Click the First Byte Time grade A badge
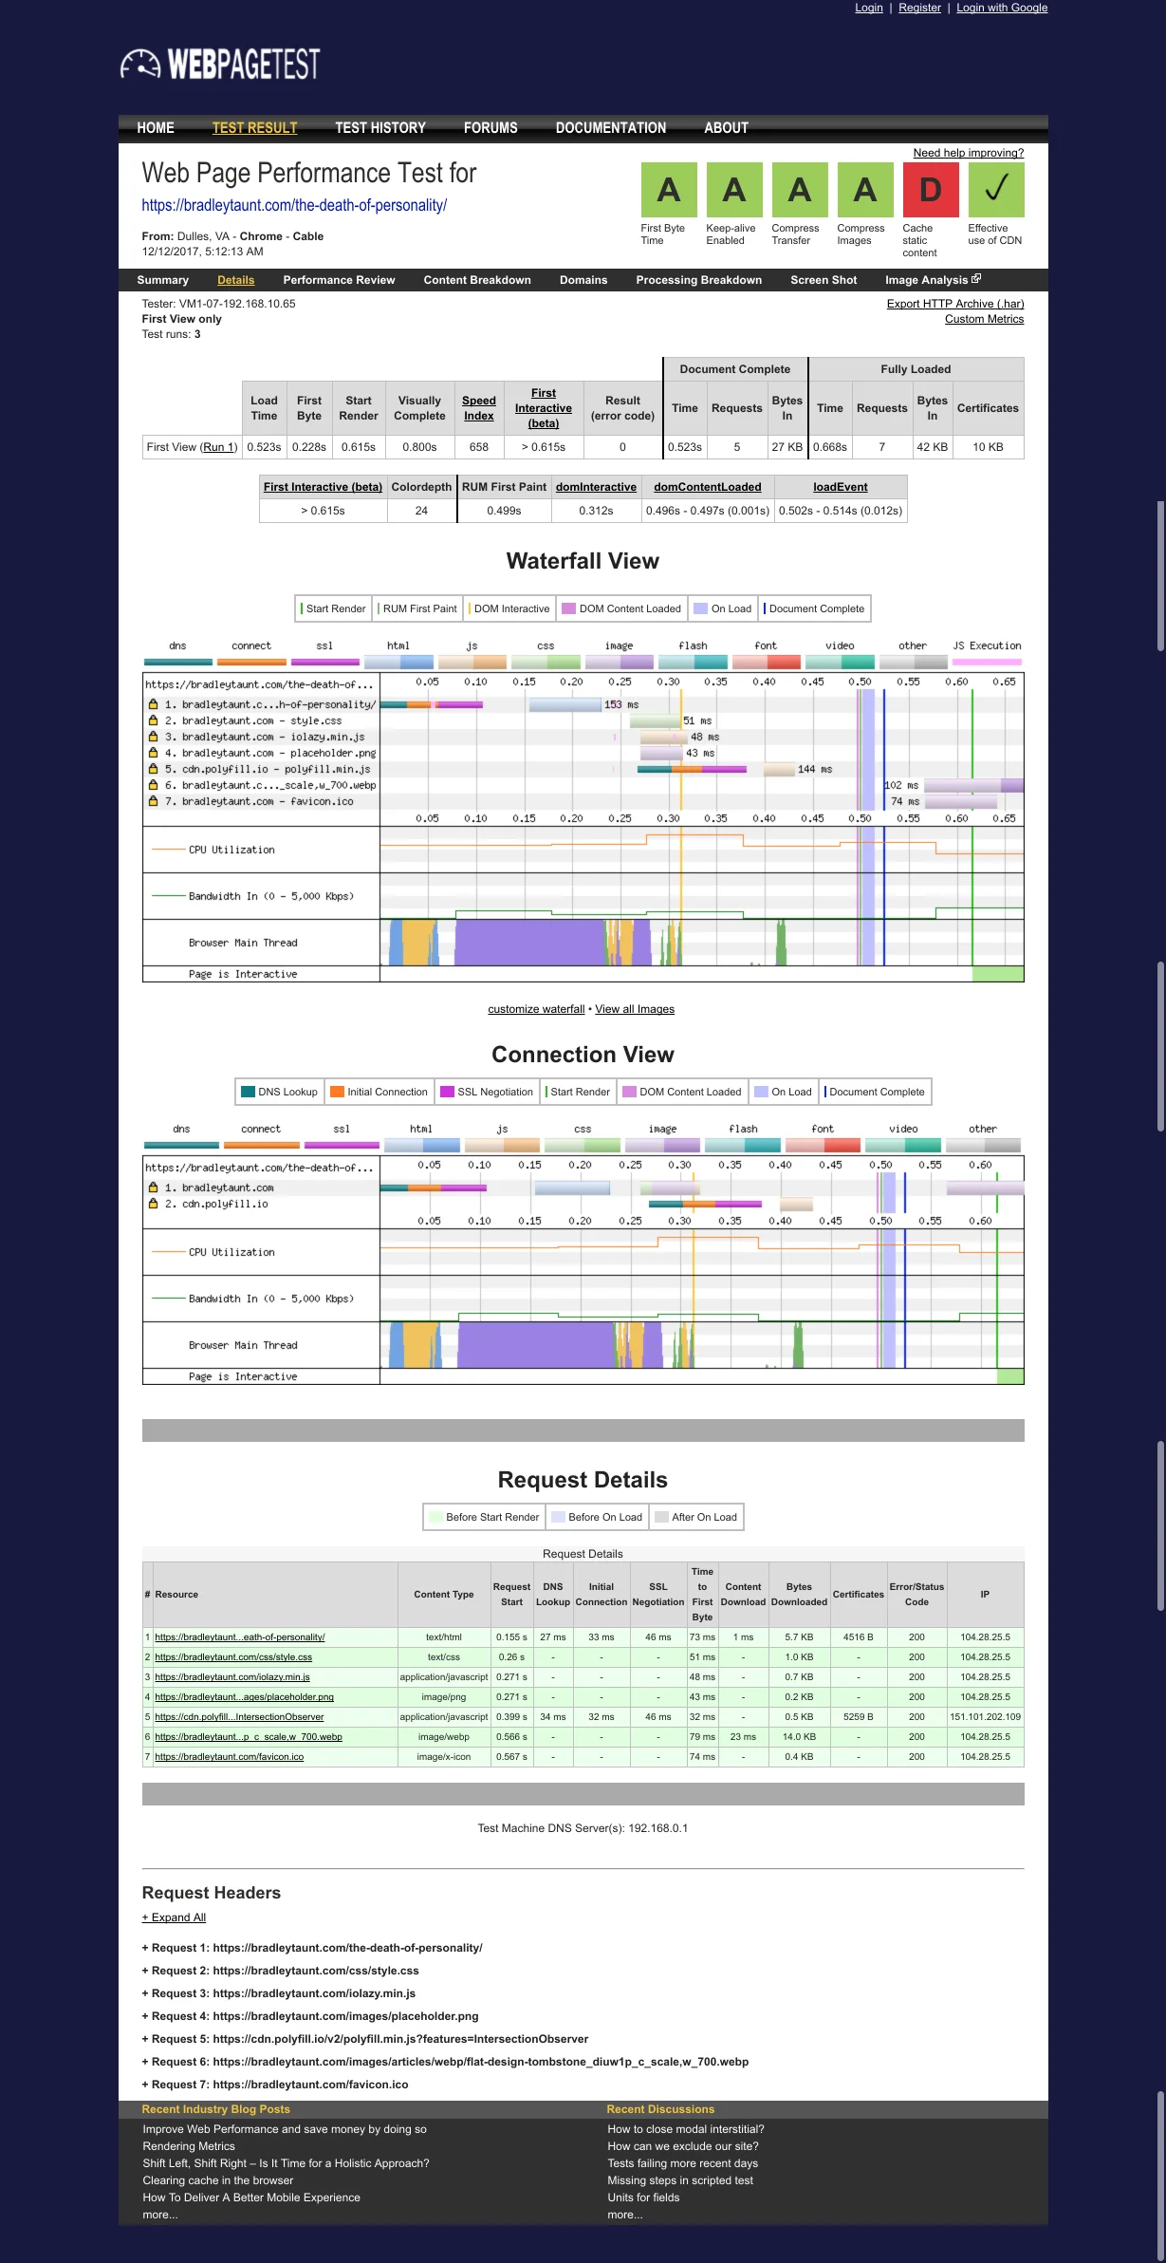1166x2263 pixels. (668, 190)
